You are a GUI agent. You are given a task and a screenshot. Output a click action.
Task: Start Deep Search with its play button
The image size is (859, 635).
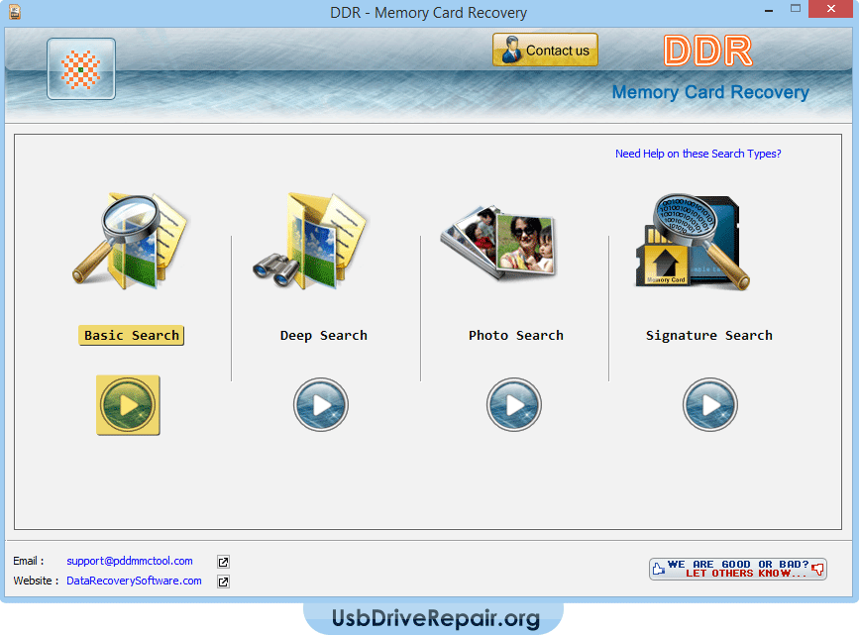[321, 405]
